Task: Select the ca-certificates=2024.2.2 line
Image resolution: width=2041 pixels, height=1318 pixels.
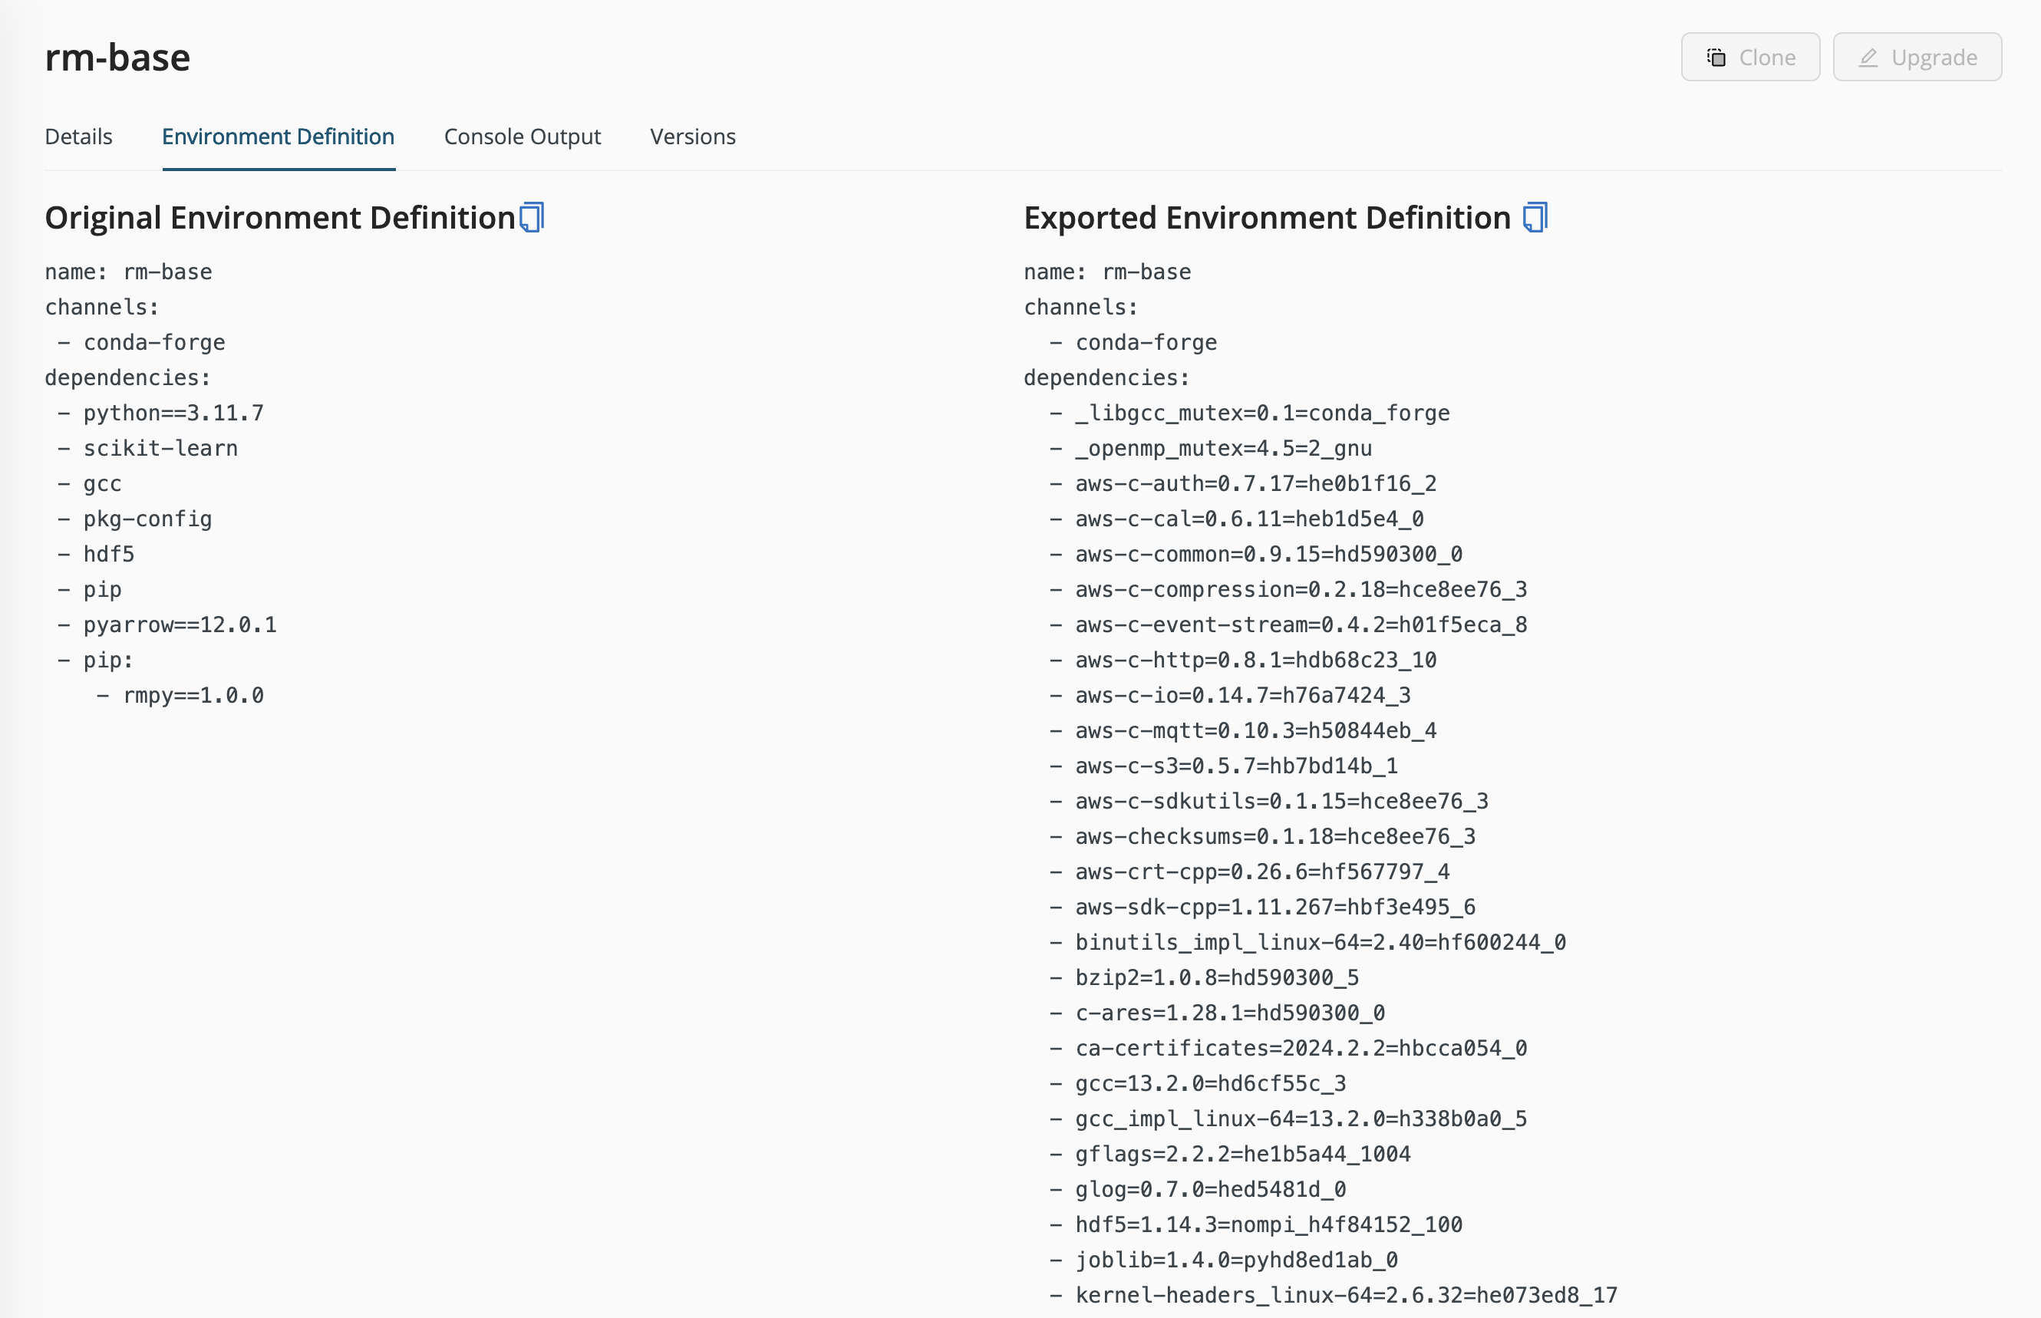Action: tap(1288, 1049)
